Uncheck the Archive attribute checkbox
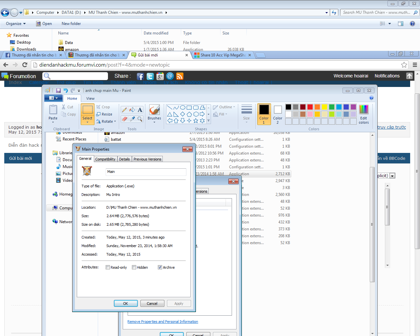Image resolution: width=420 pixels, height=336 pixels. (x=160, y=267)
